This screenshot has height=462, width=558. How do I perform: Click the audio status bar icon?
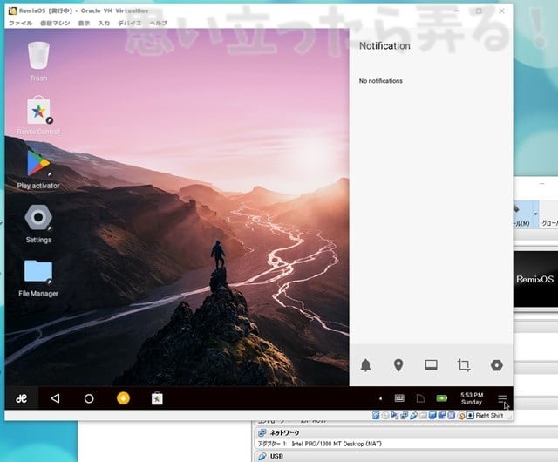[394, 416]
